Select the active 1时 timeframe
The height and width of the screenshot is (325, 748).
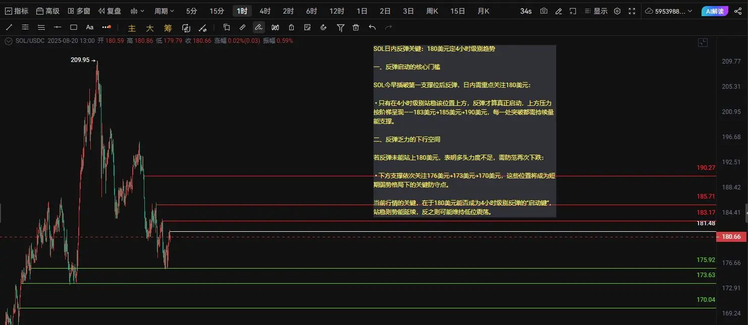pyautogui.click(x=242, y=11)
